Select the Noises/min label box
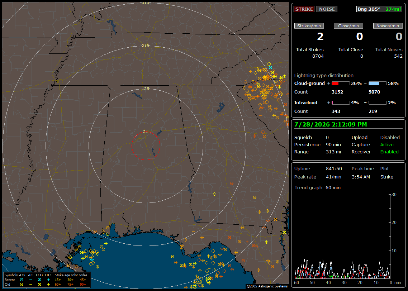 point(388,26)
